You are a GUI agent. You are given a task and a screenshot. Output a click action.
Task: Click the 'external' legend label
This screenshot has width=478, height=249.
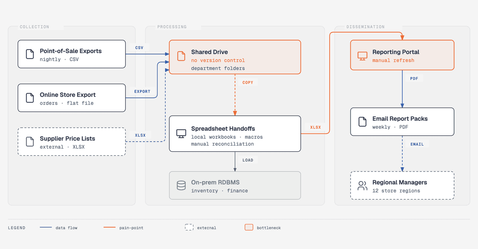click(206, 228)
